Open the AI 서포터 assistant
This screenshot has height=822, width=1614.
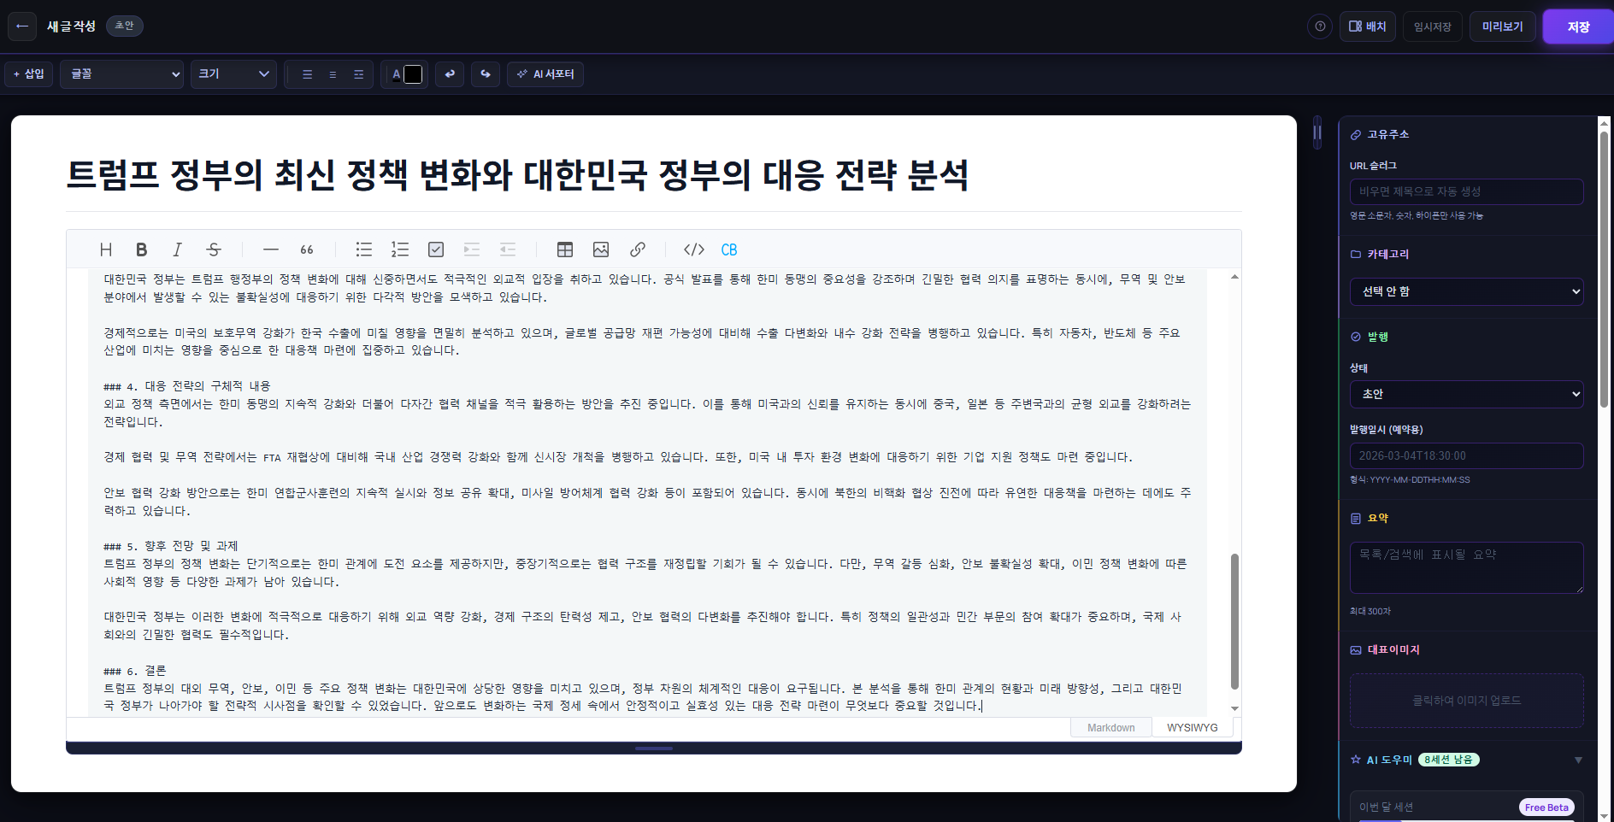pyautogui.click(x=545, y=74)
